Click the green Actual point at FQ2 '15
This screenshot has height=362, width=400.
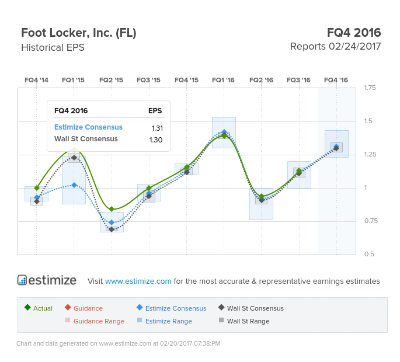point(112,209)
